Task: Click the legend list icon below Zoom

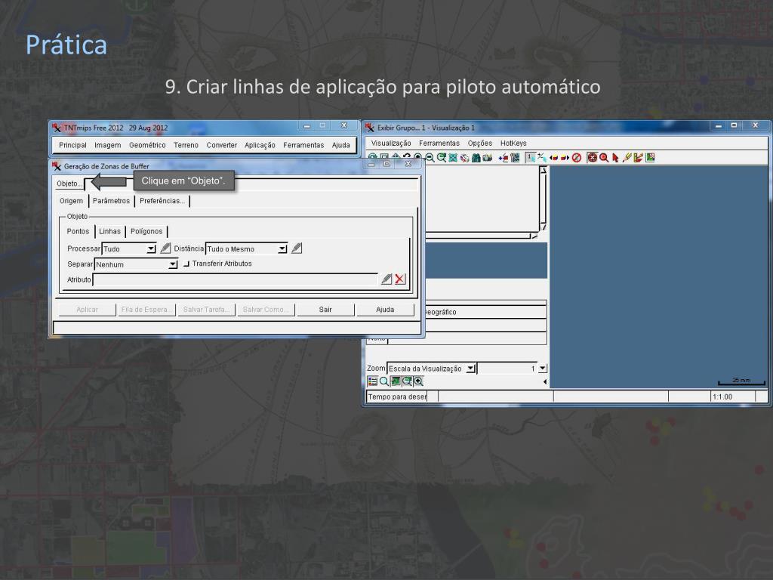Action: 373,381
